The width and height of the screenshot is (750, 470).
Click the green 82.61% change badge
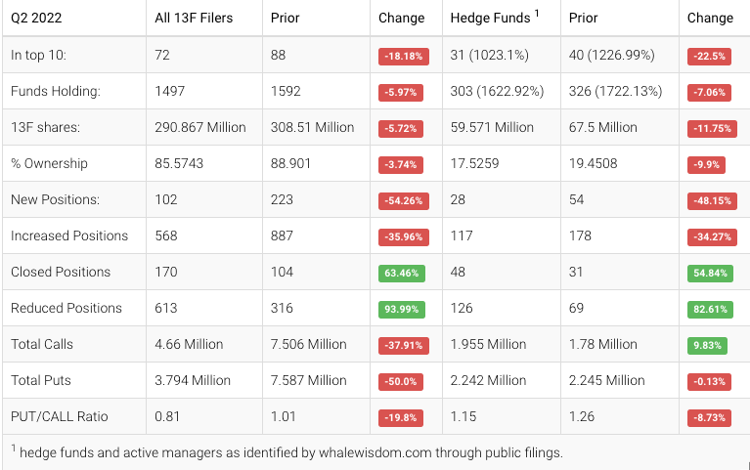point(710,309)
